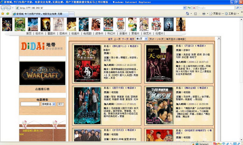Select the 动作片 category menu item
The width and height of the screenshot is (243, 145).
pos(39,33)
